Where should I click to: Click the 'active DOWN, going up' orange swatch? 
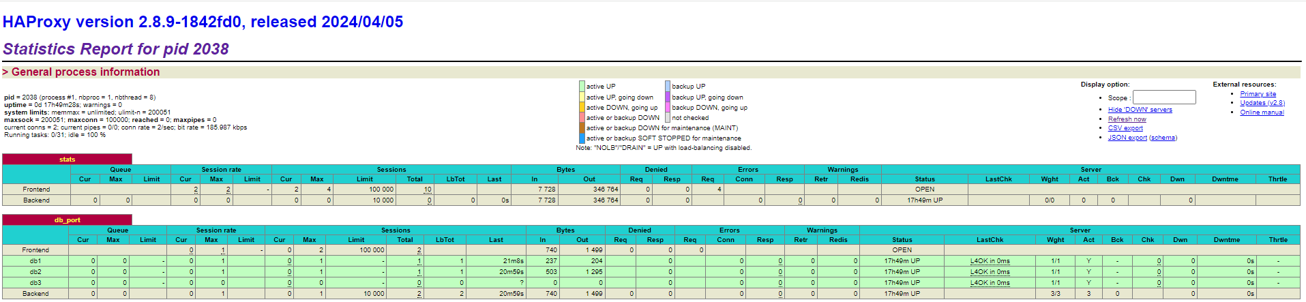click(582, 108)
